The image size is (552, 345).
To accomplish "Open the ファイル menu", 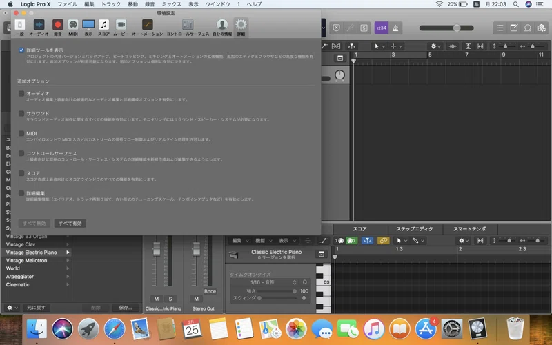I will click(67, 4).
